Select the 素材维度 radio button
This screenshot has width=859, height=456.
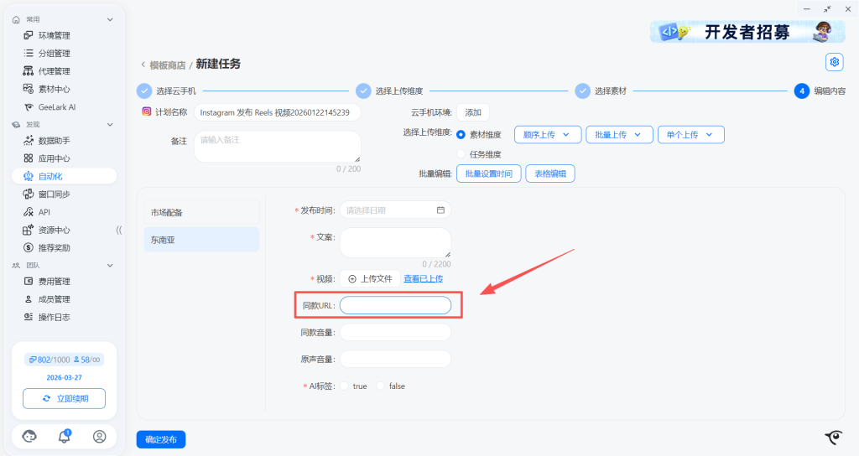461,135
